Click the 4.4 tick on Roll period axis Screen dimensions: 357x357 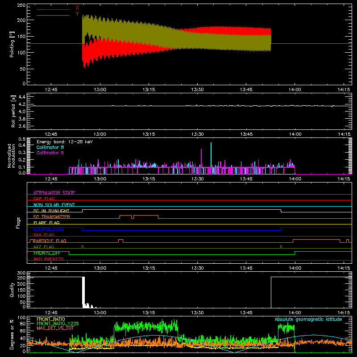(22, 97)
